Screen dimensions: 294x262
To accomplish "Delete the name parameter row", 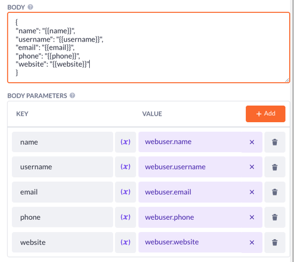I will [x=275, y=142].
